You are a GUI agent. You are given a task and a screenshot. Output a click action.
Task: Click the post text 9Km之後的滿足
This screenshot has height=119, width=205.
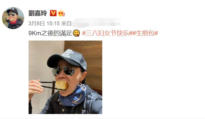pos(50,33)
